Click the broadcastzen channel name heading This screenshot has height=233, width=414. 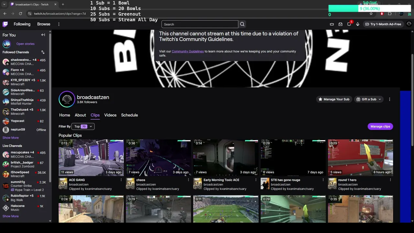coord(93,97)
